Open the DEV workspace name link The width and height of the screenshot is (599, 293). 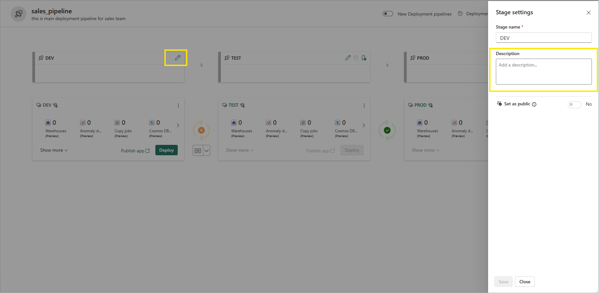click(x=47, y=105)
